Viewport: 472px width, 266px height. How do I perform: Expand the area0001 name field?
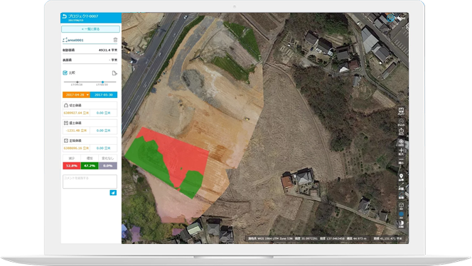87,40
